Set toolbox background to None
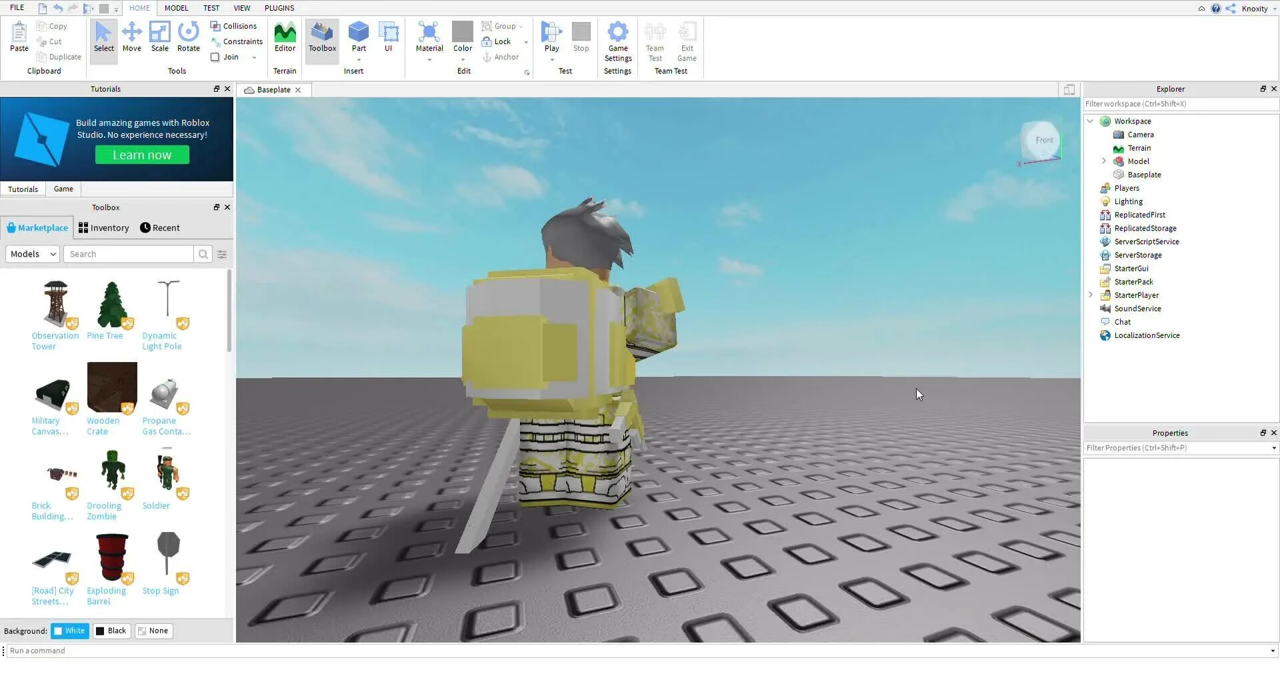The height and width of the screenshot is (680, 1280). click(153, 631)
